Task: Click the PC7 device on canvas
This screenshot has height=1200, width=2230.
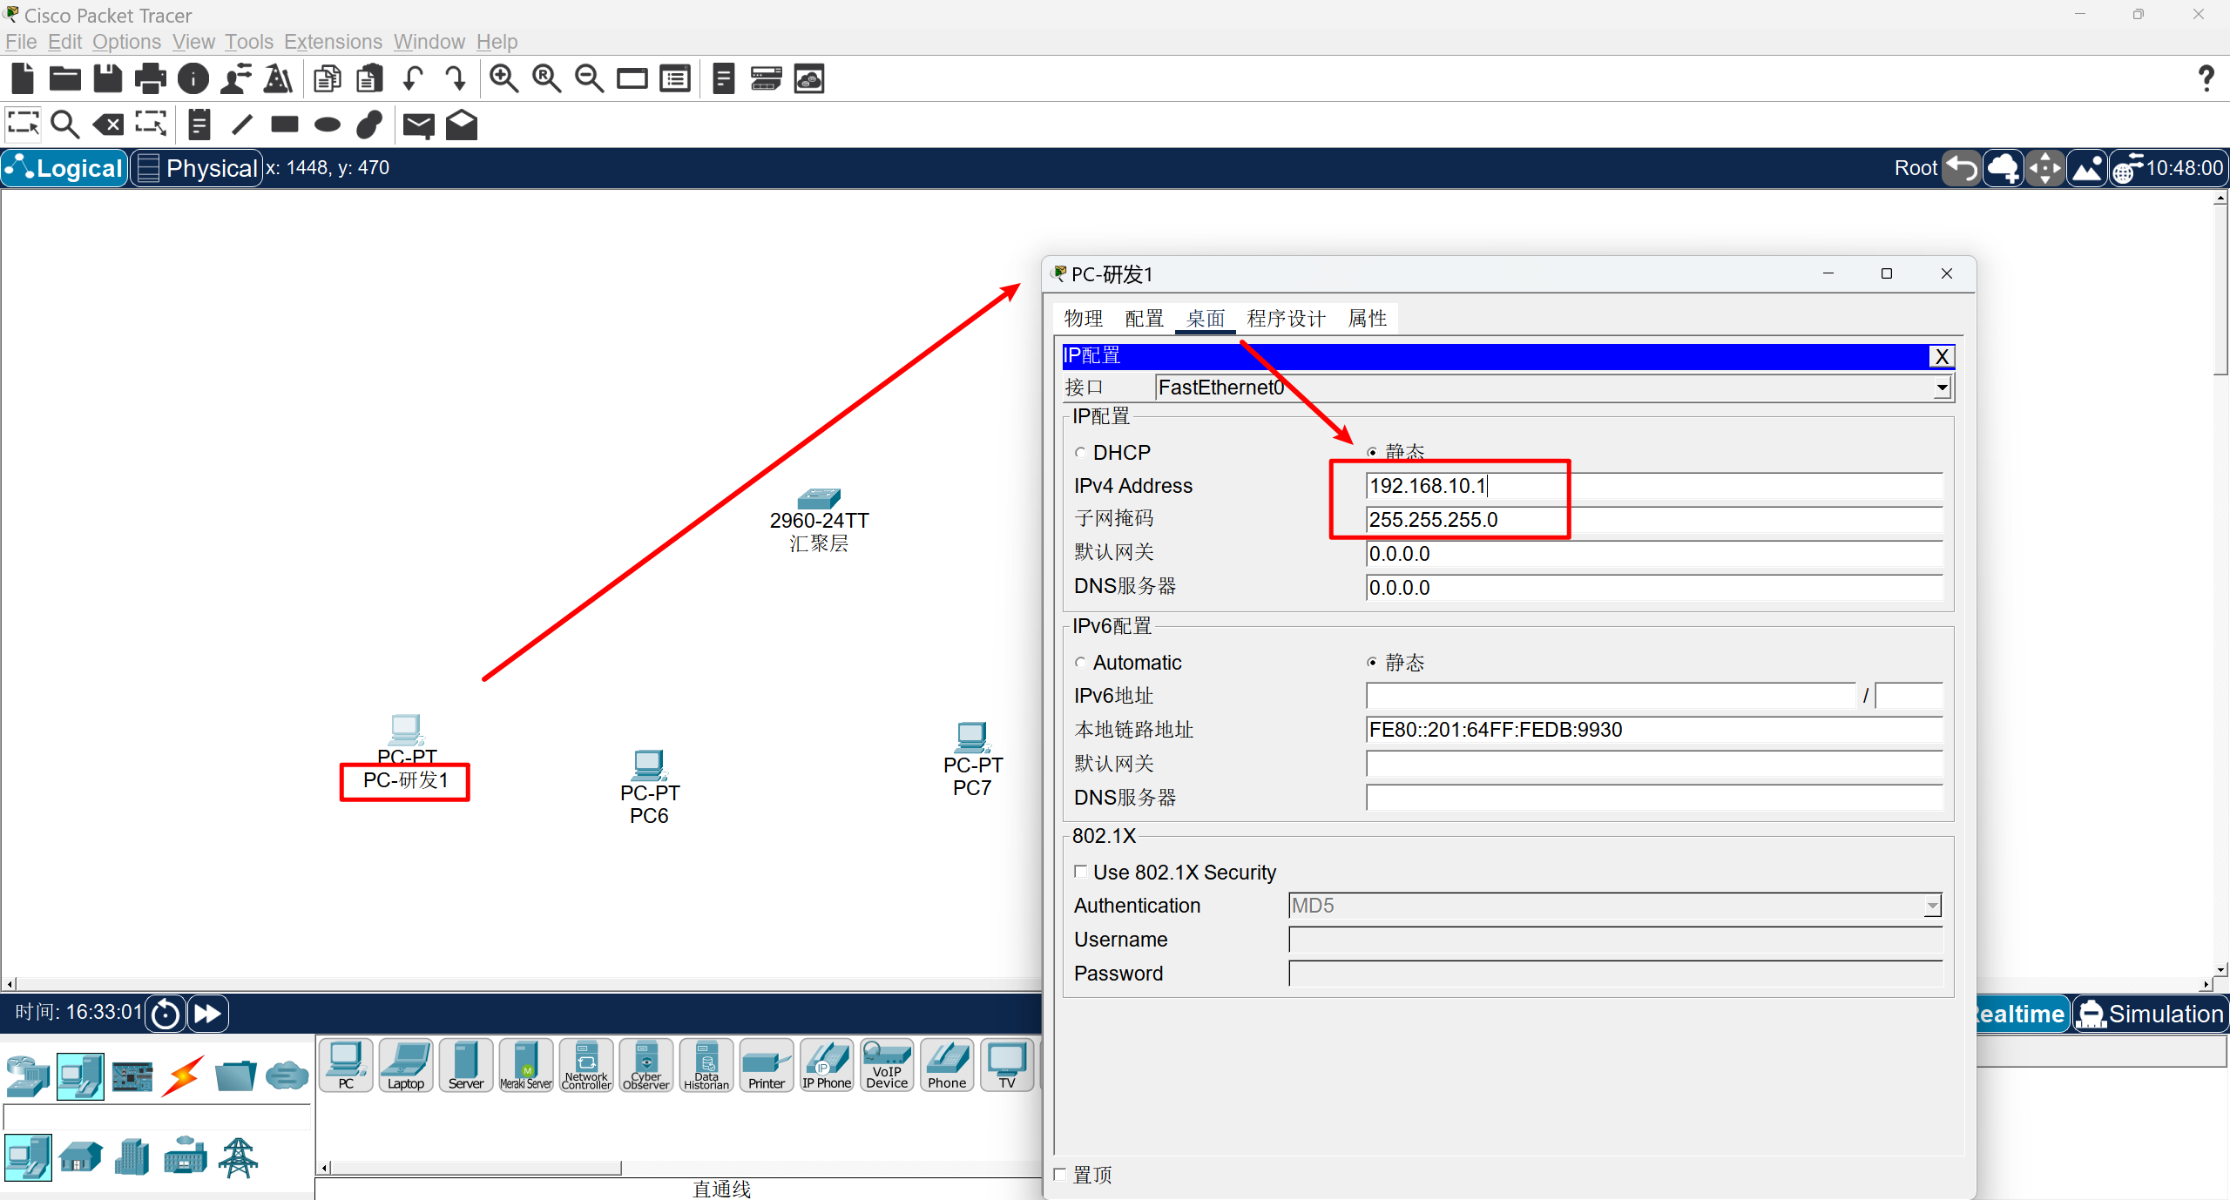Action: coord(972,737)
